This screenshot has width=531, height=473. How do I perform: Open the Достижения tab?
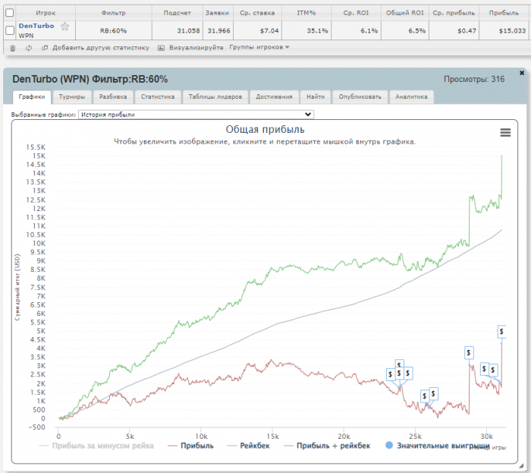(274, 97)
